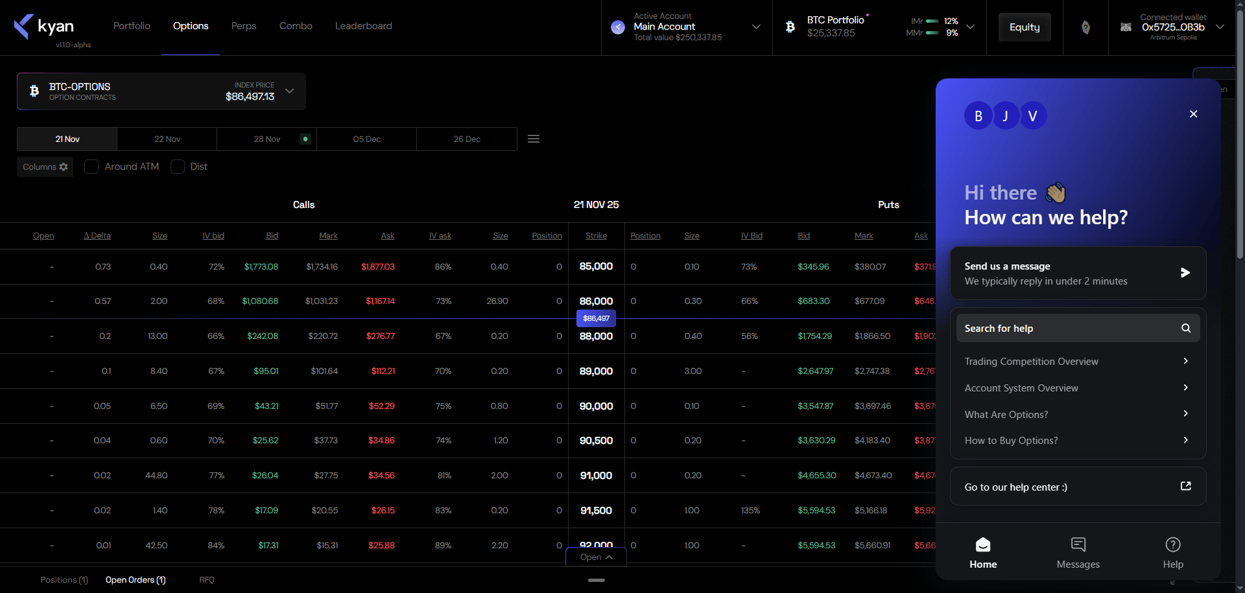
Task: Click the Active Account avatar icon
Action: [618, 27]
